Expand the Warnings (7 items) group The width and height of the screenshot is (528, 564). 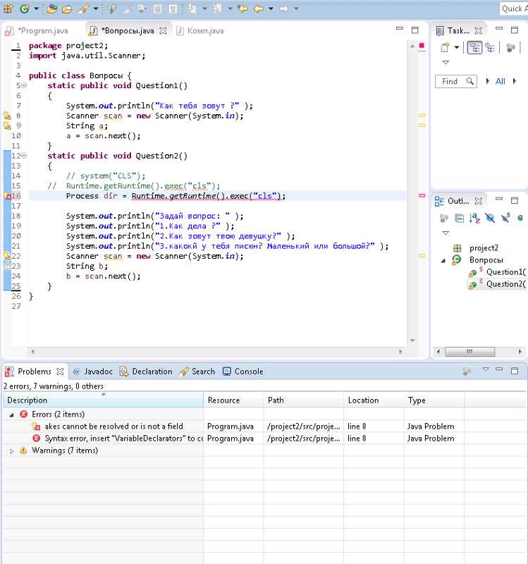pos(11,451)
